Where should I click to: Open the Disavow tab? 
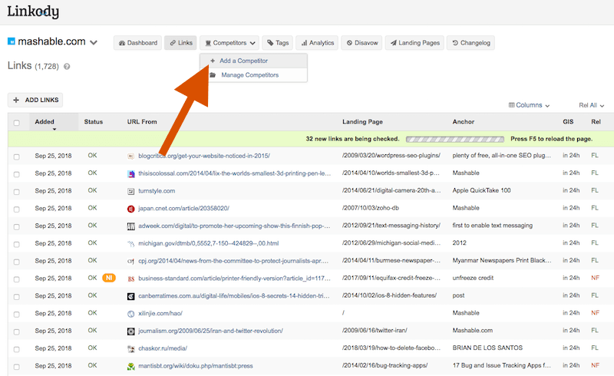361,43
